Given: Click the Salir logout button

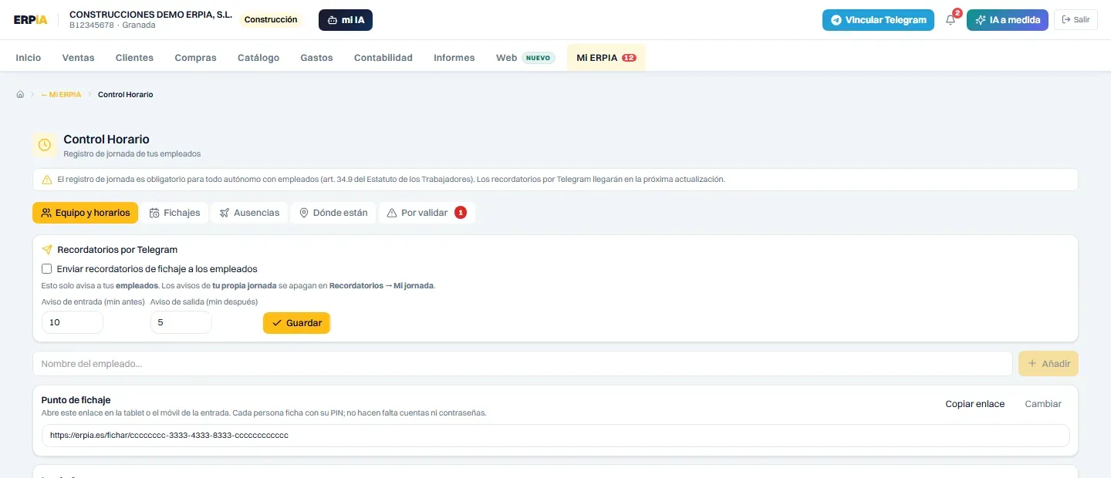Looking at the screenshot, I should coord(1076,20).
